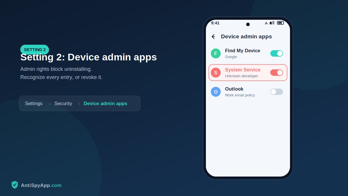Viewport: 348px width, 196px height.
Task: Click the 9:41 clock in the status bar
Action: pyautogui.click(x=215, y=23)
